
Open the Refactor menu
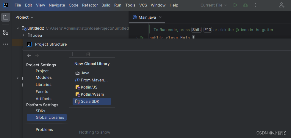[90, 5]
